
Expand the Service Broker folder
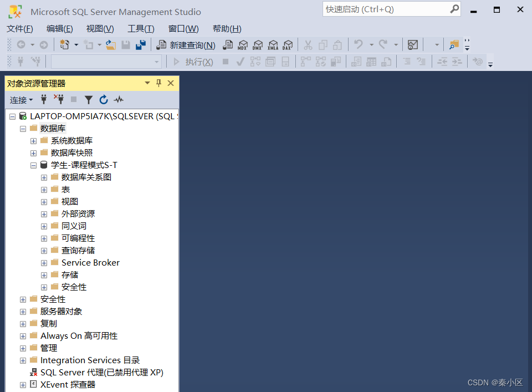click(44, 263)
